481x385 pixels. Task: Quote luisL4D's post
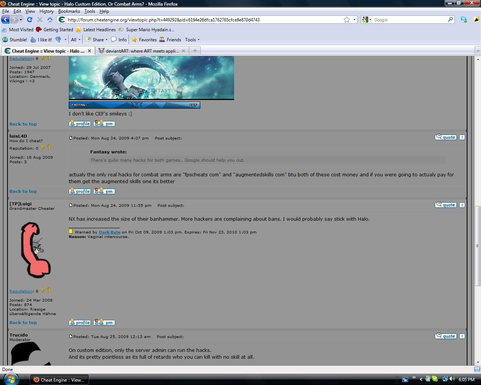(446, 137)
